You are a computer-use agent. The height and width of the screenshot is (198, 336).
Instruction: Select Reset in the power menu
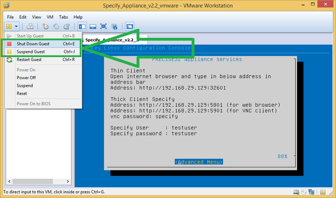click(x=43, y=93)
